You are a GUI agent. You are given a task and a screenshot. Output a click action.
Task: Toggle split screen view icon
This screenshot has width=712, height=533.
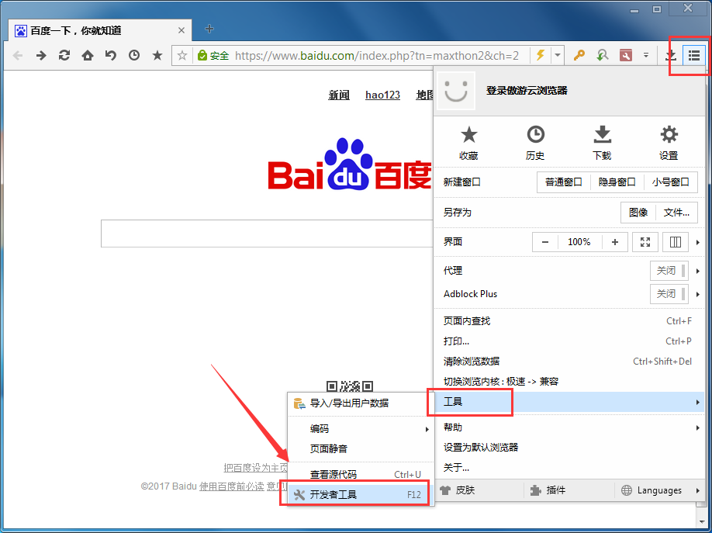click(676, 242)
